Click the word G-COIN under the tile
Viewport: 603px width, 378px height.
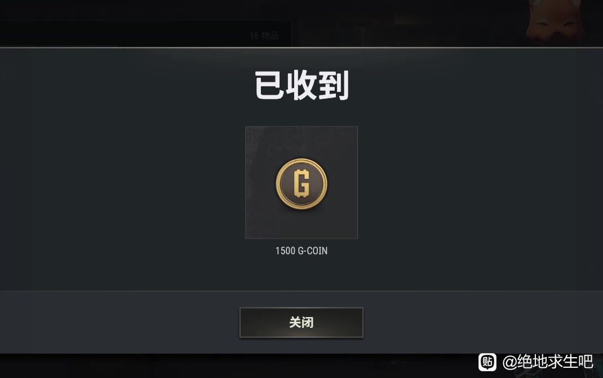pyautogui.click(x=313, y=251)
